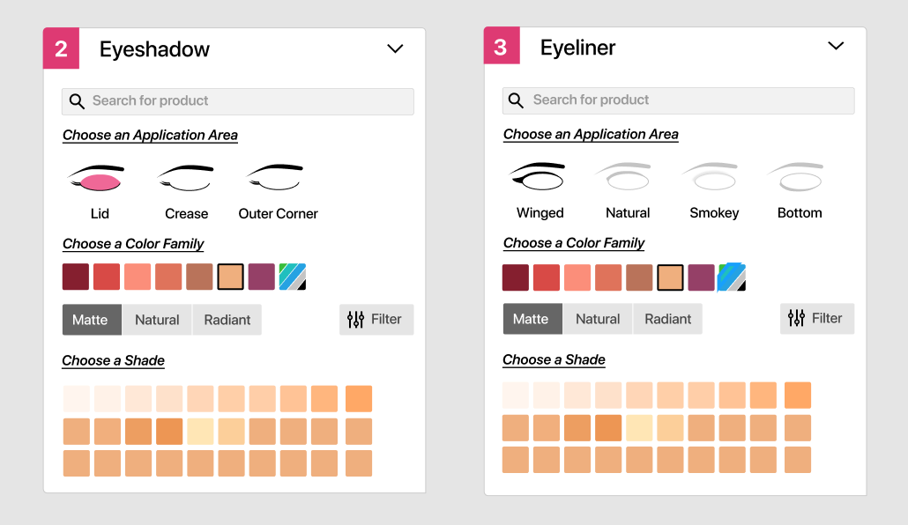Switch Eyeliner finish to Natural

click(x=598, y=319)
